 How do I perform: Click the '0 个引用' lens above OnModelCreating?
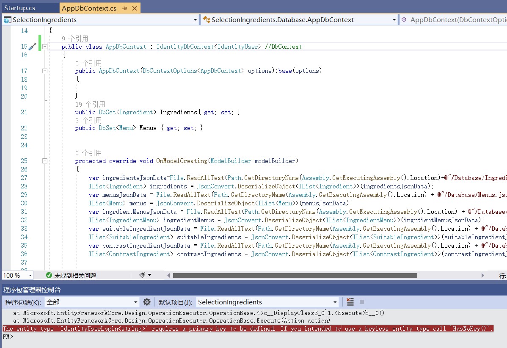coord(88,153)
